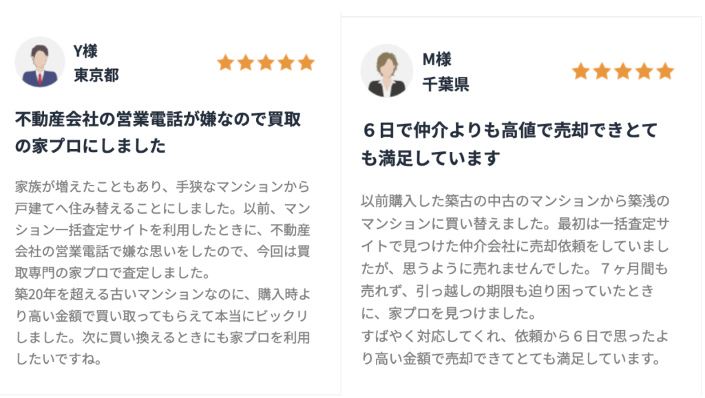The height and width of the screenshot is (398, 705).
Task: Click Y様's male avatar icon
Action: pos(40,62)
